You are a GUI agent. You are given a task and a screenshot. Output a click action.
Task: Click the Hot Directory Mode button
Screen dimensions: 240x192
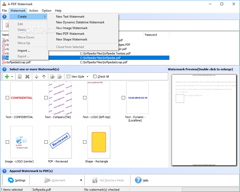[x=108, y=180]
